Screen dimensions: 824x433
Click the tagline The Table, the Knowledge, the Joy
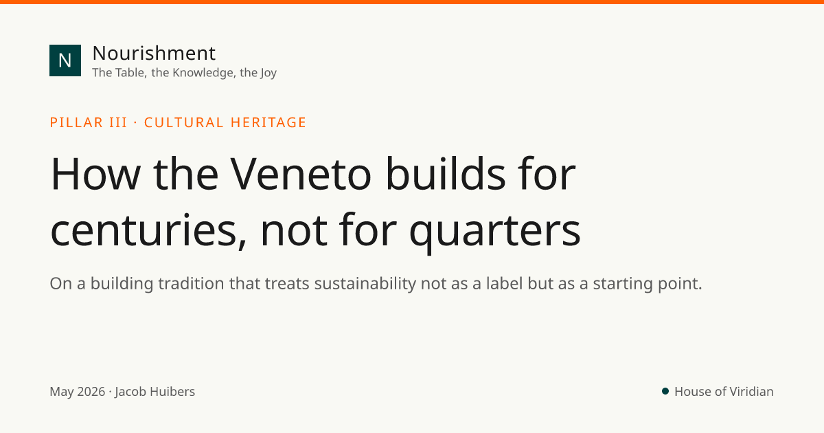pos(184,73)
